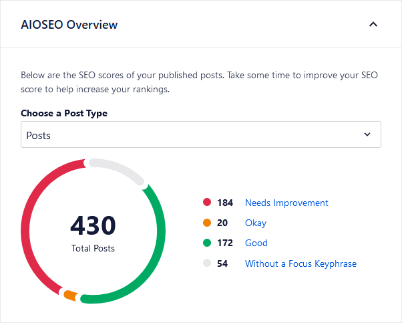
Task: Open the Okay posts link
Action: (x=255, y=223)
